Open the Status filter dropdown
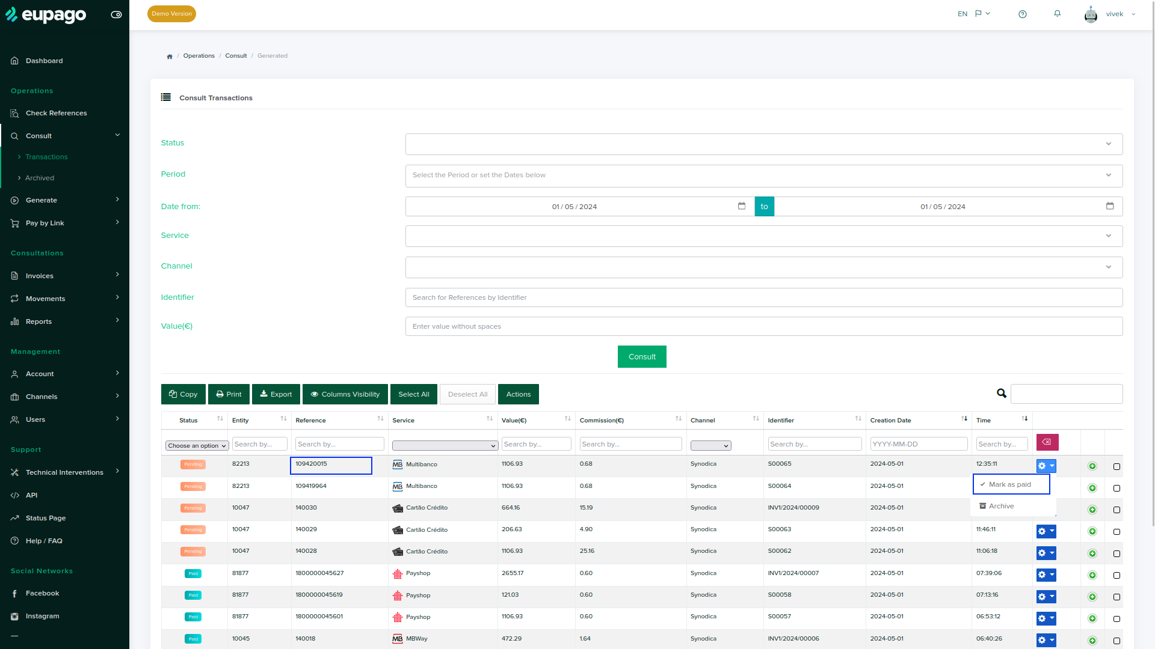The image size is (1155, 649). pos(764,144)
